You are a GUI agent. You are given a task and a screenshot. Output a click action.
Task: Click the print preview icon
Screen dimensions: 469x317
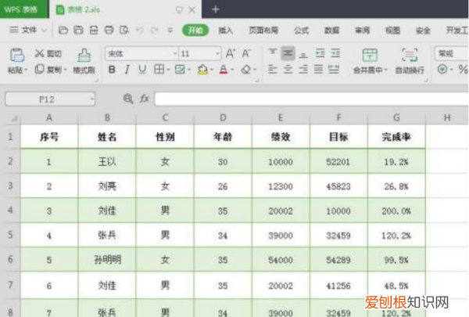124,30
